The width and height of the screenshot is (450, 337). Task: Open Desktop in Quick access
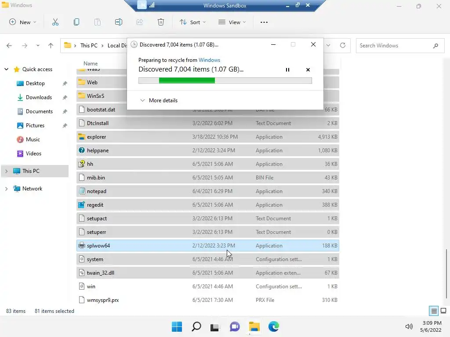click(x=35, y=83)
